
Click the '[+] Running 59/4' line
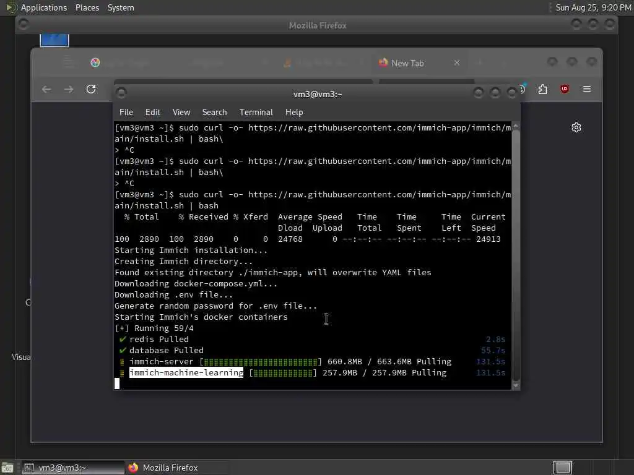154,328
